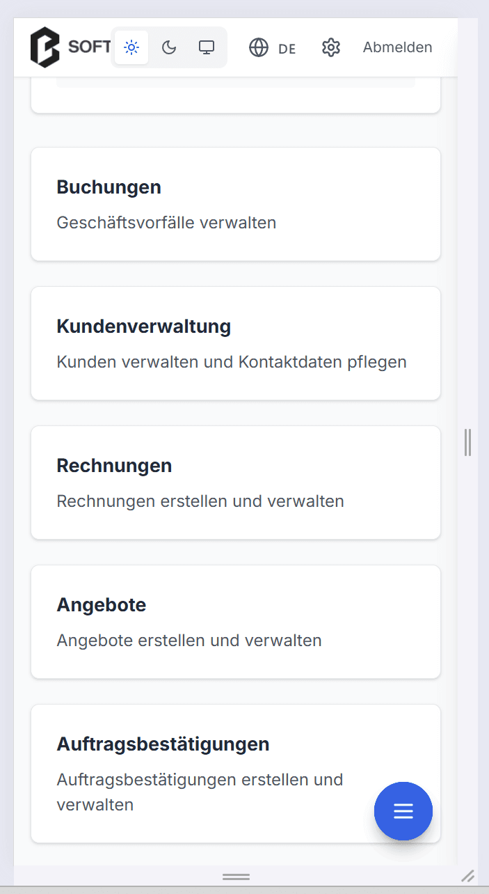Click the Rechnungen erstellen und verwalten text
This screenshot has width=489, height=894.
pos(200,501)
